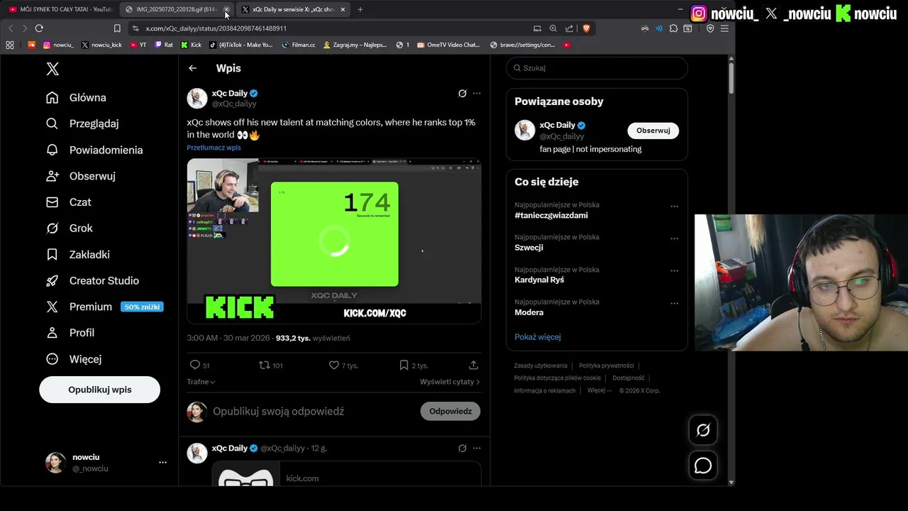Close the xQc Daily browser tab
Screen dimensions: 908x511
pyautogui.click(x=343, y=9)
